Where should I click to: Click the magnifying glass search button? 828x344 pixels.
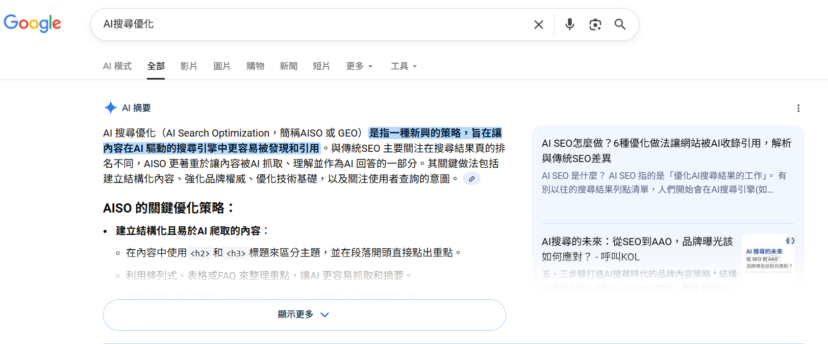point(620,24)
